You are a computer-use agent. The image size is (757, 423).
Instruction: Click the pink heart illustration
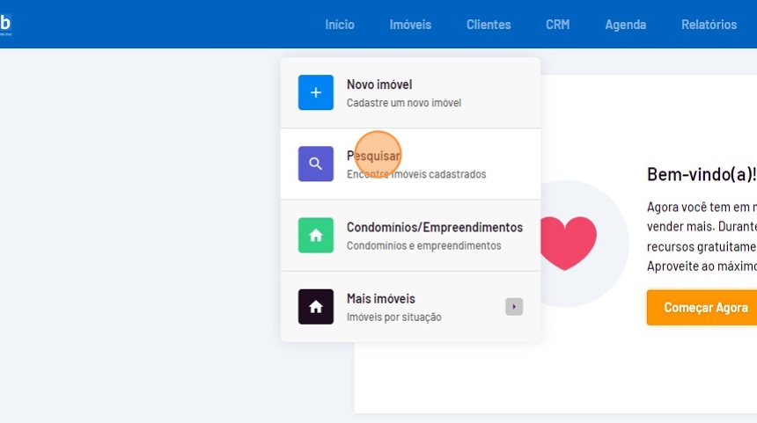click(x=567, y=244)
